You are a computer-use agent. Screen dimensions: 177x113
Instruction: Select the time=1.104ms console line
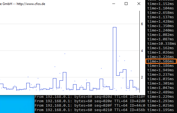(x=160, y=8)
